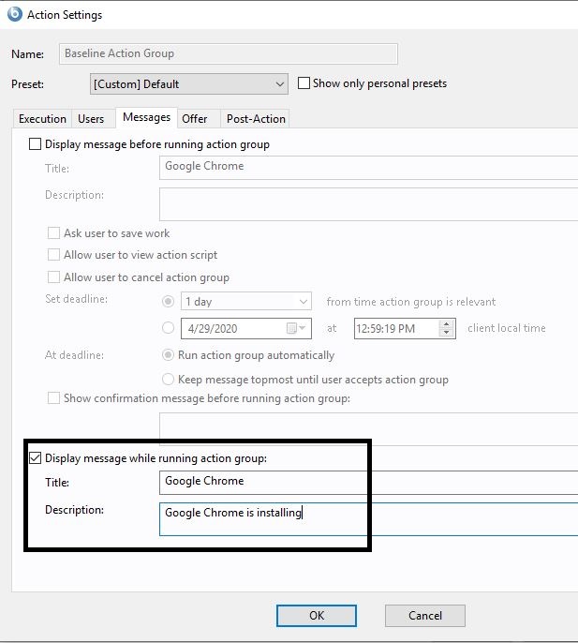This screenshot has width=578, height=643.
Task: Select the 1 day deadline radio button
Action: [168, 302]
